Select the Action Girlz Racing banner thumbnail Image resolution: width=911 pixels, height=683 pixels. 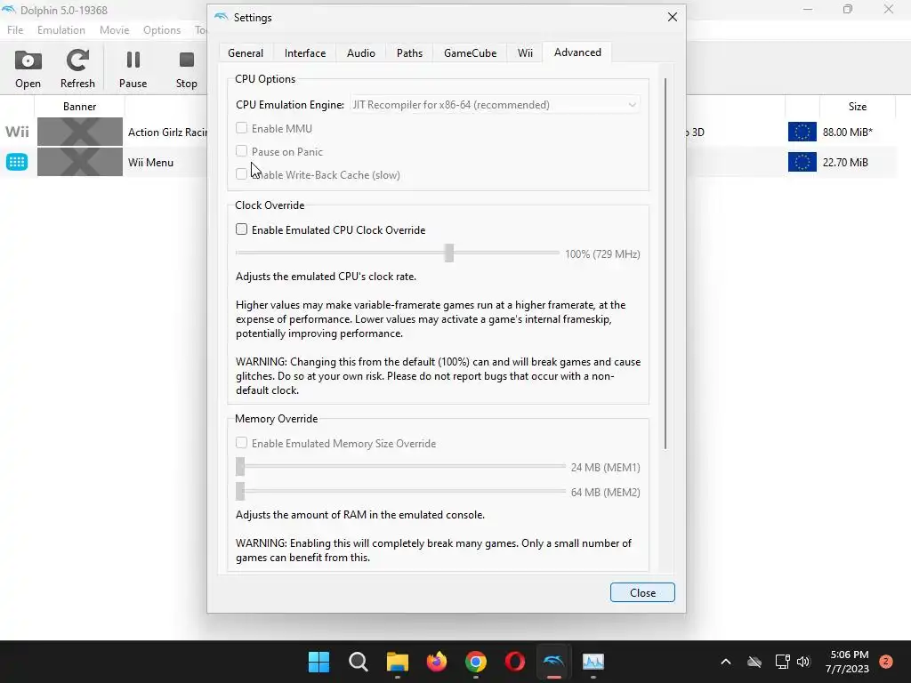pyautogui.click(x=79, y=132)
